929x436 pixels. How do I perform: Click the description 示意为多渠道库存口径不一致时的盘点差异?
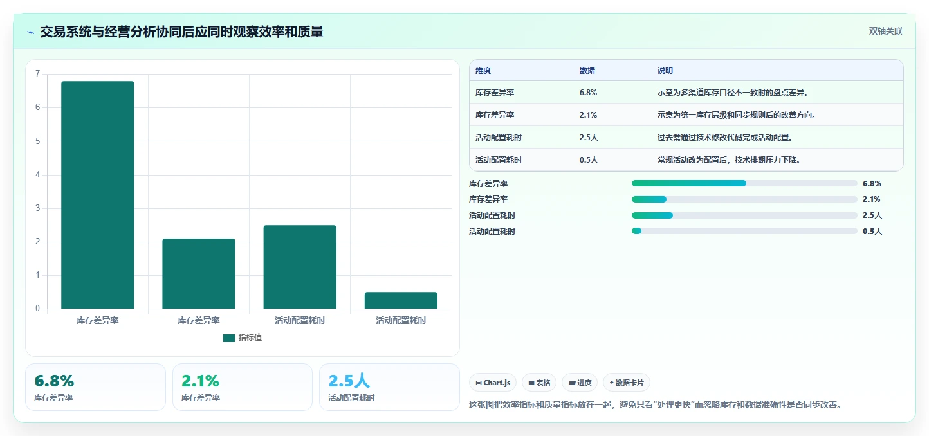click(x=733, y=93)
